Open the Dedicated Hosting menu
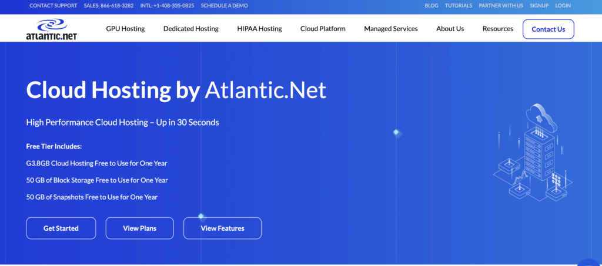This screenshot has height=266, width=602. [x=191, y=29]
